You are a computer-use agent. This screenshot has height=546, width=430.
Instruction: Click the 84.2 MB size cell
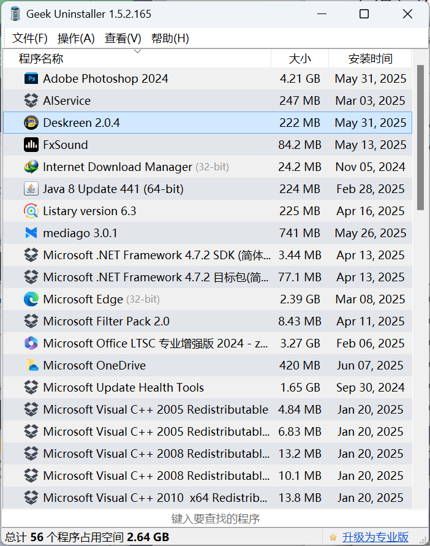point(300,145)
